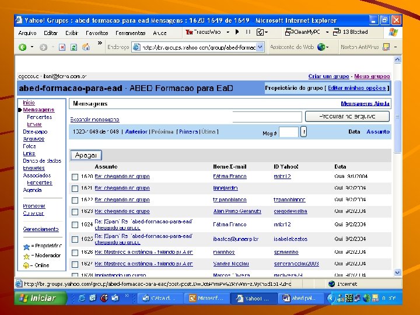Tick the checkbox for message 1626
The image size is (420, 315).
tap(75, 253)
